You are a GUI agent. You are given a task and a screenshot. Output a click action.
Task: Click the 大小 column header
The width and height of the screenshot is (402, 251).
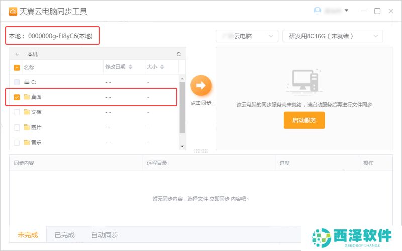(x=152, y=67)
